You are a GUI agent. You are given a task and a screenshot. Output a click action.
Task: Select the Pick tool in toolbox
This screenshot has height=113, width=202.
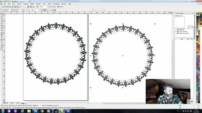point(1,14)
